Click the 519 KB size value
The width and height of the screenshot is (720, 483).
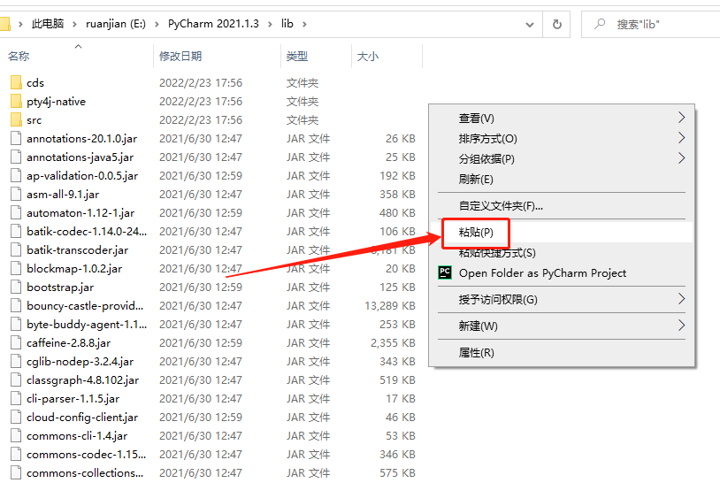pyautogui.click(x=397, y=380)
